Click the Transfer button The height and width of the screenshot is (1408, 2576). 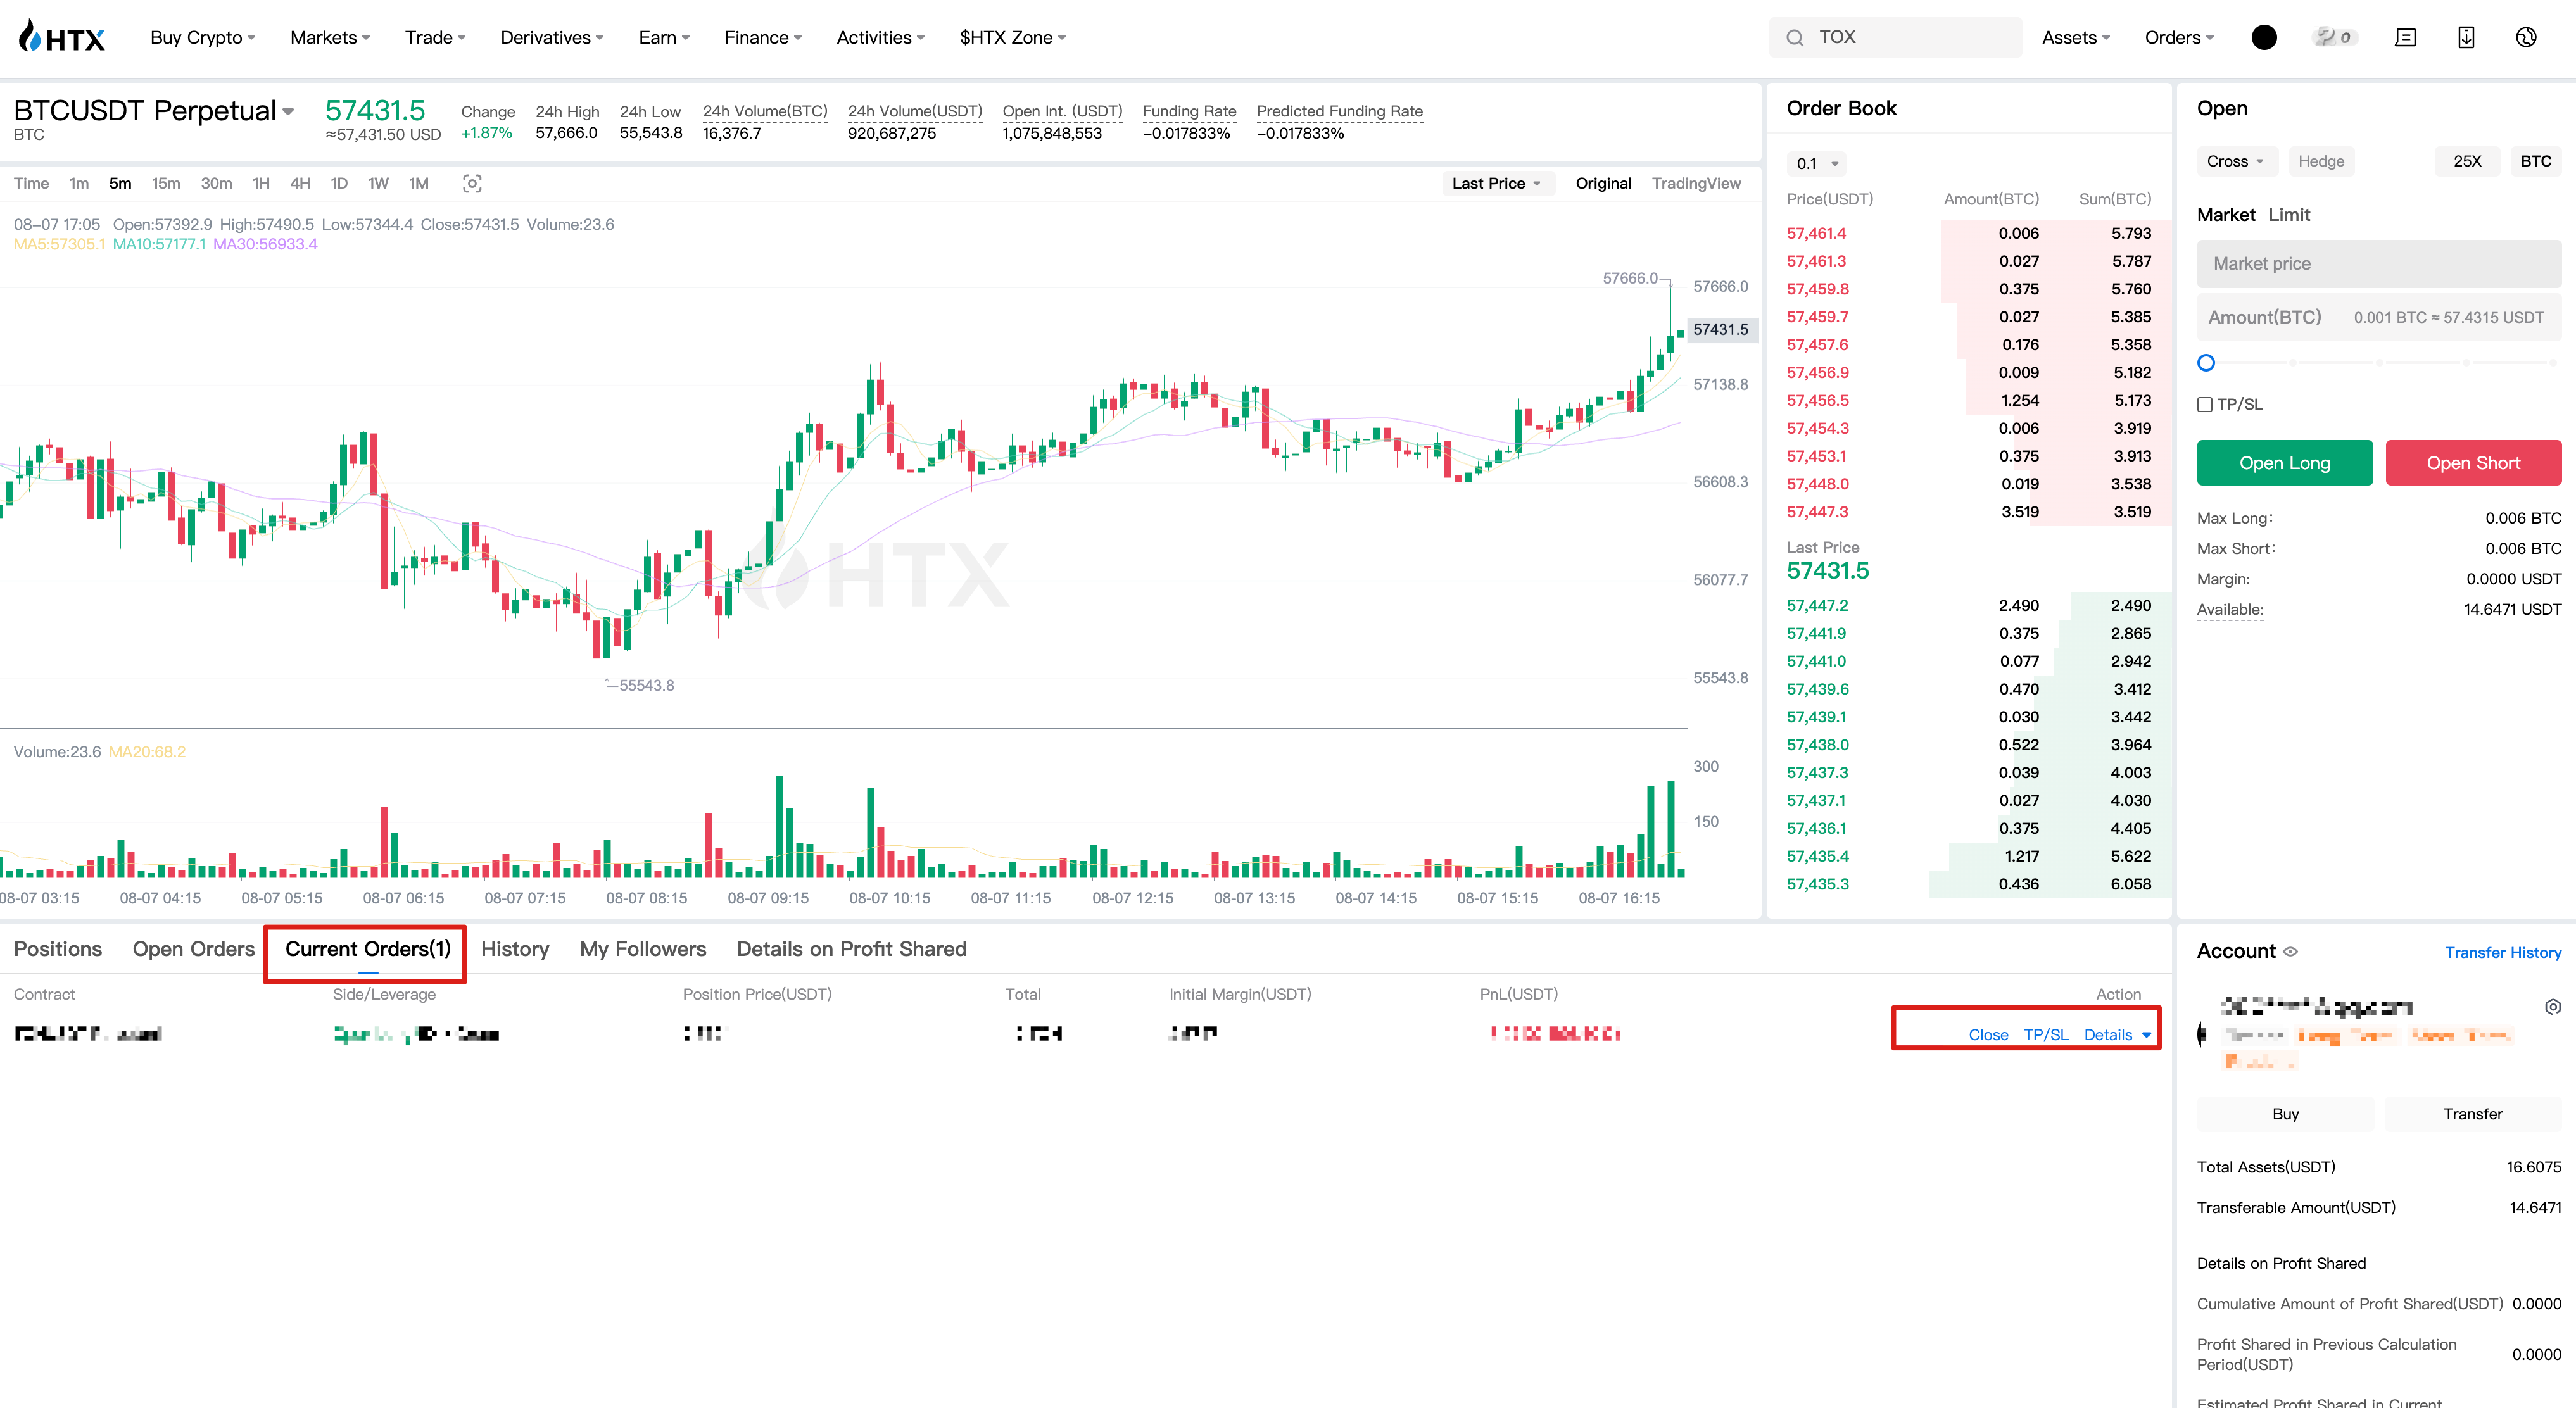click(x=2473, y=1114)
